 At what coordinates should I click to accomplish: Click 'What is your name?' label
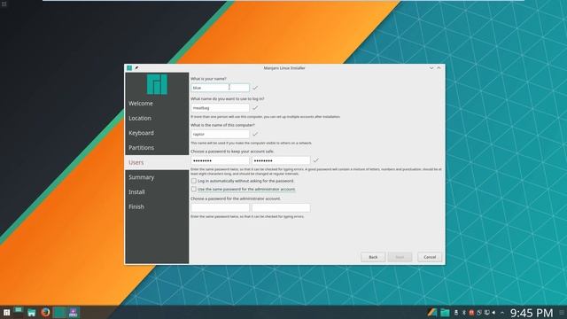click(x=208, y=79)
